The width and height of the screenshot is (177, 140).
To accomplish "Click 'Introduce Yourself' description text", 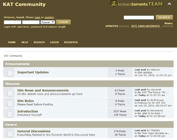I will click(29, 115).
